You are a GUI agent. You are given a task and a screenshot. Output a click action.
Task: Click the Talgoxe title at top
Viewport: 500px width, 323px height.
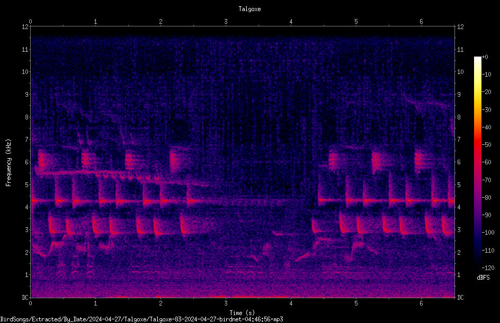249,9
